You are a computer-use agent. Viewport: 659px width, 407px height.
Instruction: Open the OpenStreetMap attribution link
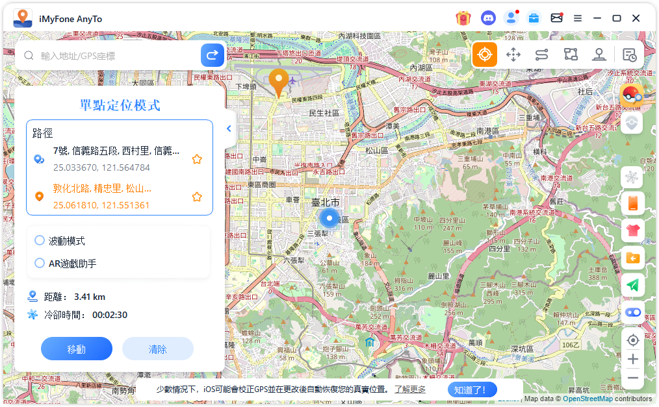pyautogui.click(x=588, y=399)
